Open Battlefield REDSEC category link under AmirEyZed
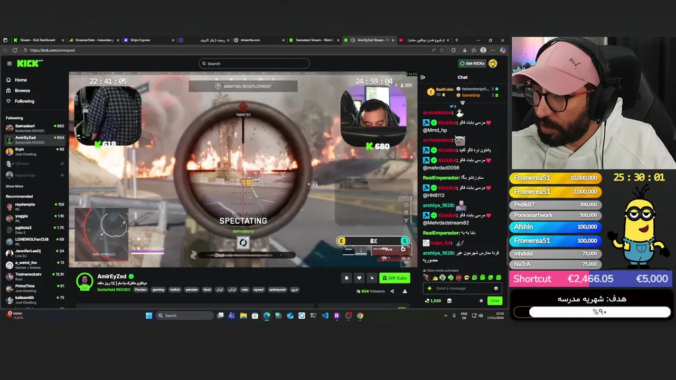The height and width of the screenshot is (380, 676). tap(114, 290)
